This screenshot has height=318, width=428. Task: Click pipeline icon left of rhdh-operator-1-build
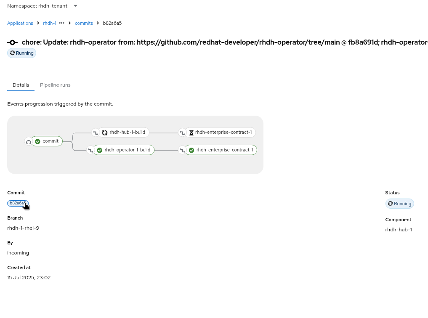point(90,150)
